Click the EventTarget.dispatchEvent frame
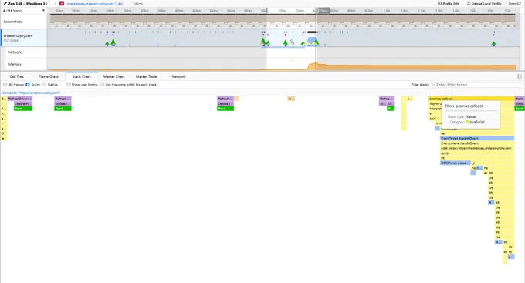 click(x=477, y=139)
